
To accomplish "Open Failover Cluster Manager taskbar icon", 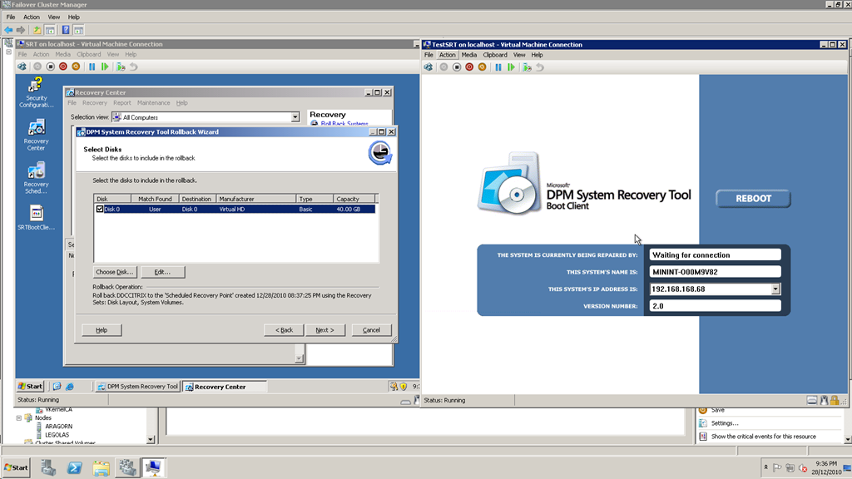I will pos(127,467).
